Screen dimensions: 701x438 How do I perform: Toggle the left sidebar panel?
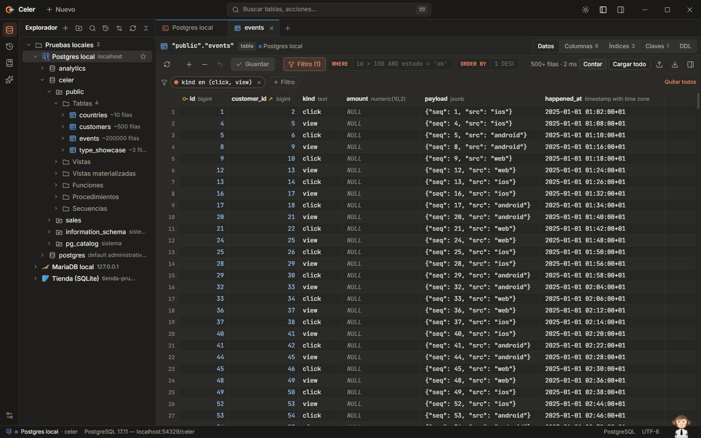[603, 10]
